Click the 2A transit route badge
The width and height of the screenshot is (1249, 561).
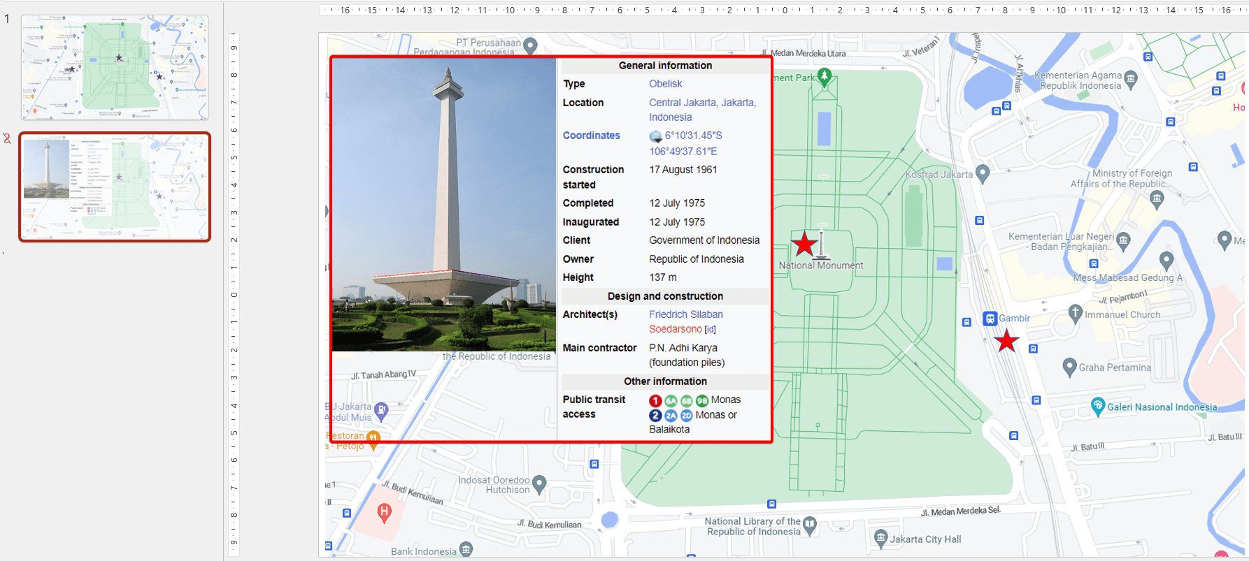(671, 415)
